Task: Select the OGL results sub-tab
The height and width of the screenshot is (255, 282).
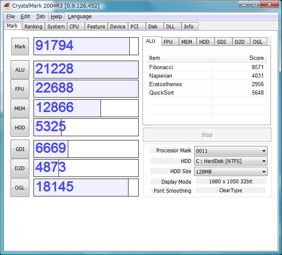Action: (258, 42)
